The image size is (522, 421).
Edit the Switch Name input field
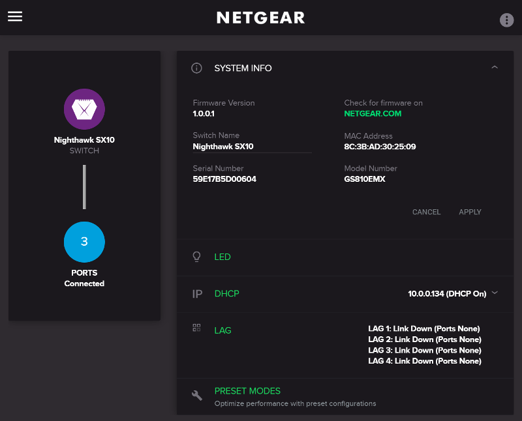(252, 147)
